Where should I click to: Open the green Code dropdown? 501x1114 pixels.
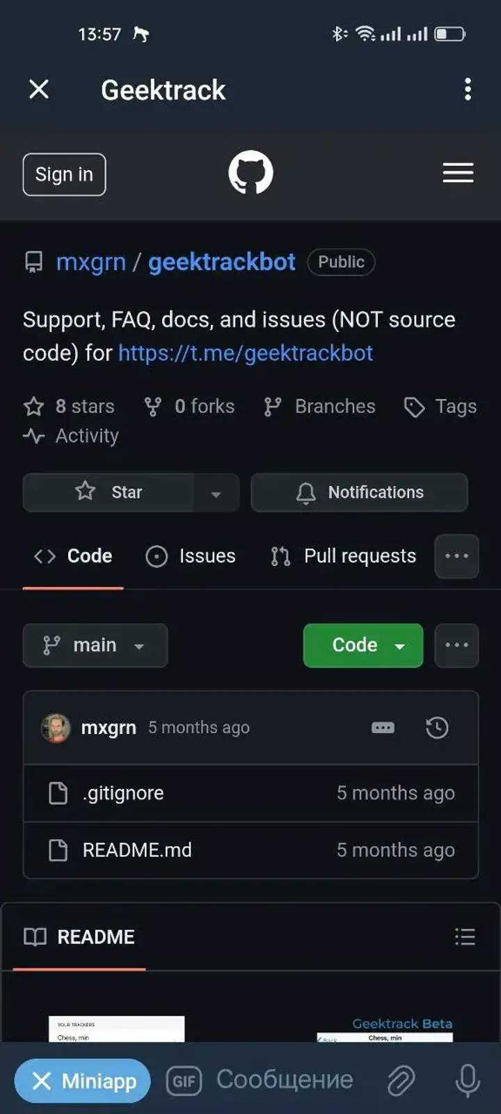(x=363, y=645)
